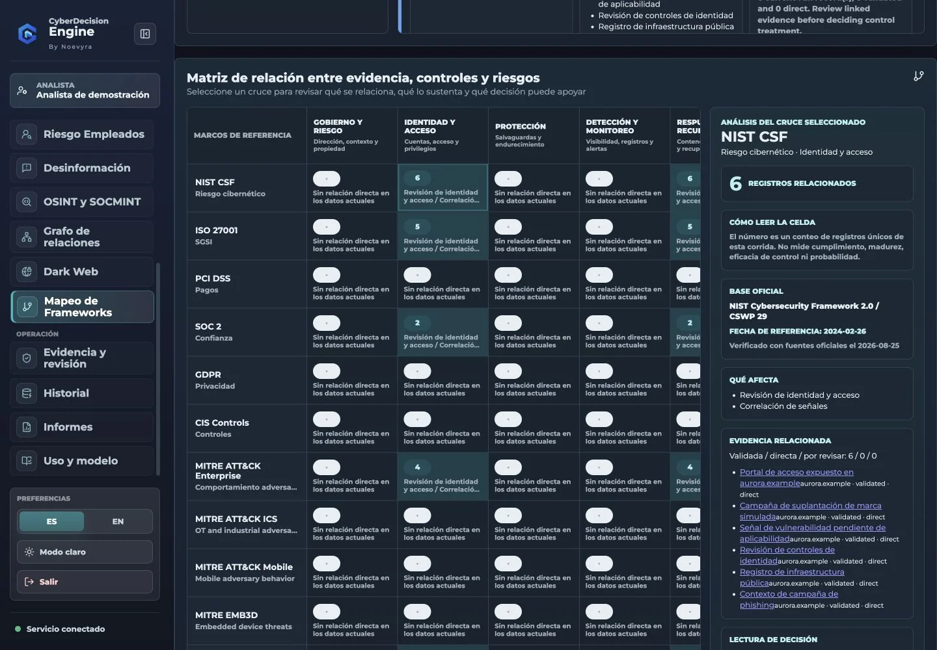Open Uso y modelo
Image resolution: width=937 pixels, height=650 pixels.
(x=82, y=461)
